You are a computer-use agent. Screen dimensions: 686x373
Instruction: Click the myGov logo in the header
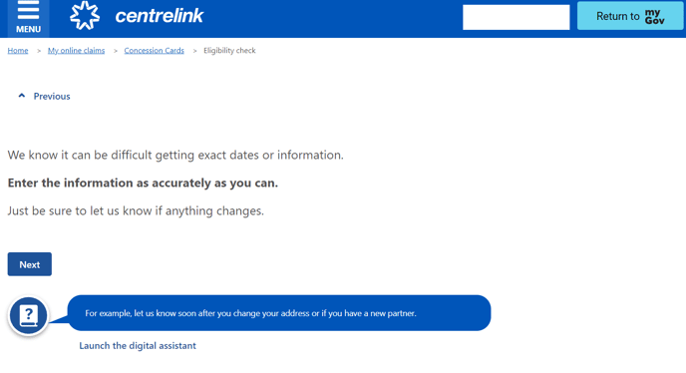[654, 17]
